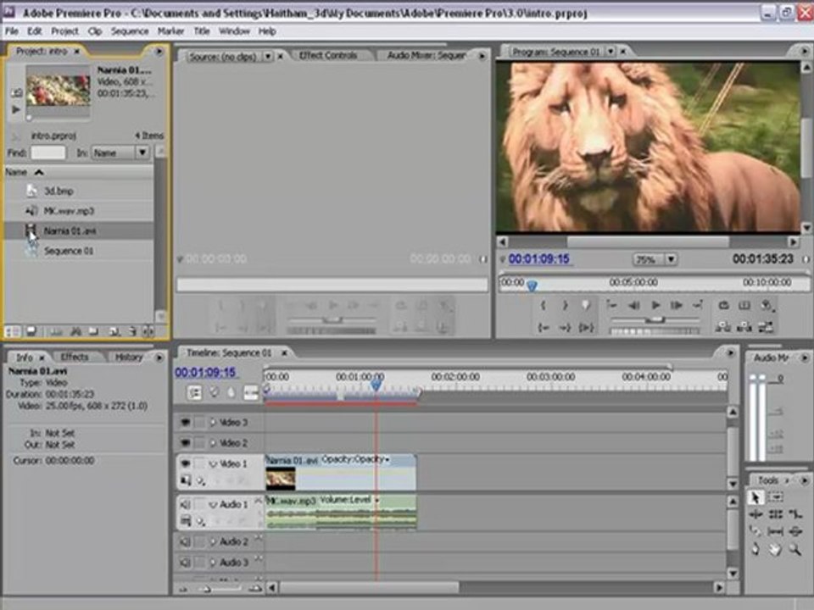The width and height of the screenshot is (814, 610).
Task: Collapse the Audio 1 track
Action: (x=212, y=504)
